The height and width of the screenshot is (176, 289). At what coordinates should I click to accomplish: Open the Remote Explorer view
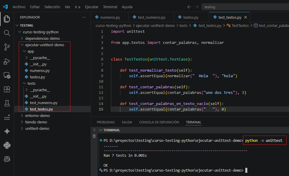[7, 75]
